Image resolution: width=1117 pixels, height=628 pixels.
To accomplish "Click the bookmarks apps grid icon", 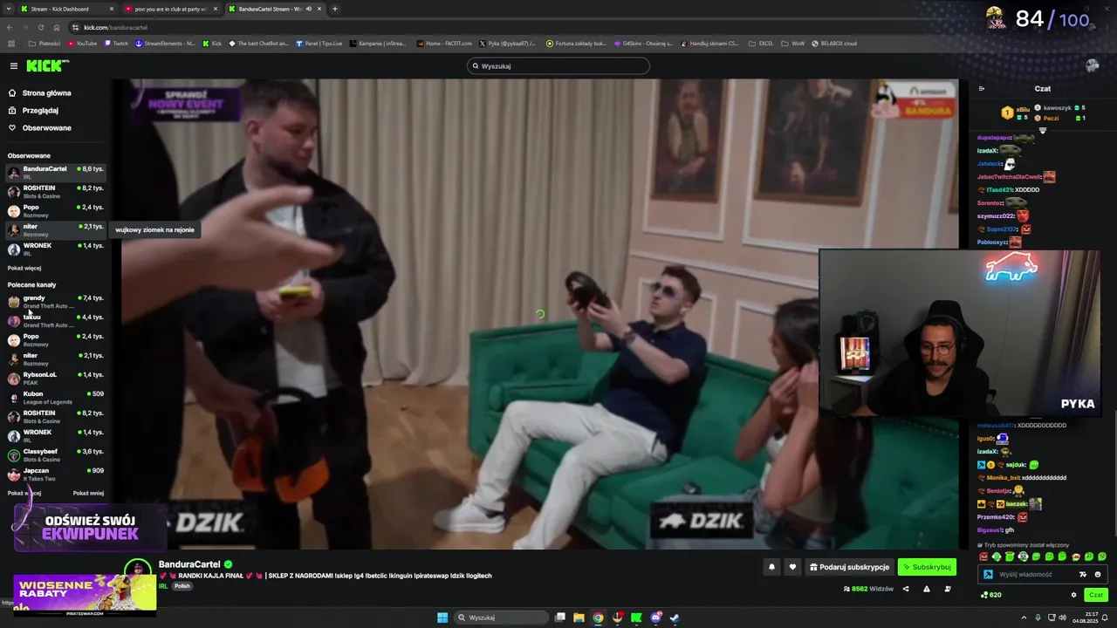I will 11,43.
